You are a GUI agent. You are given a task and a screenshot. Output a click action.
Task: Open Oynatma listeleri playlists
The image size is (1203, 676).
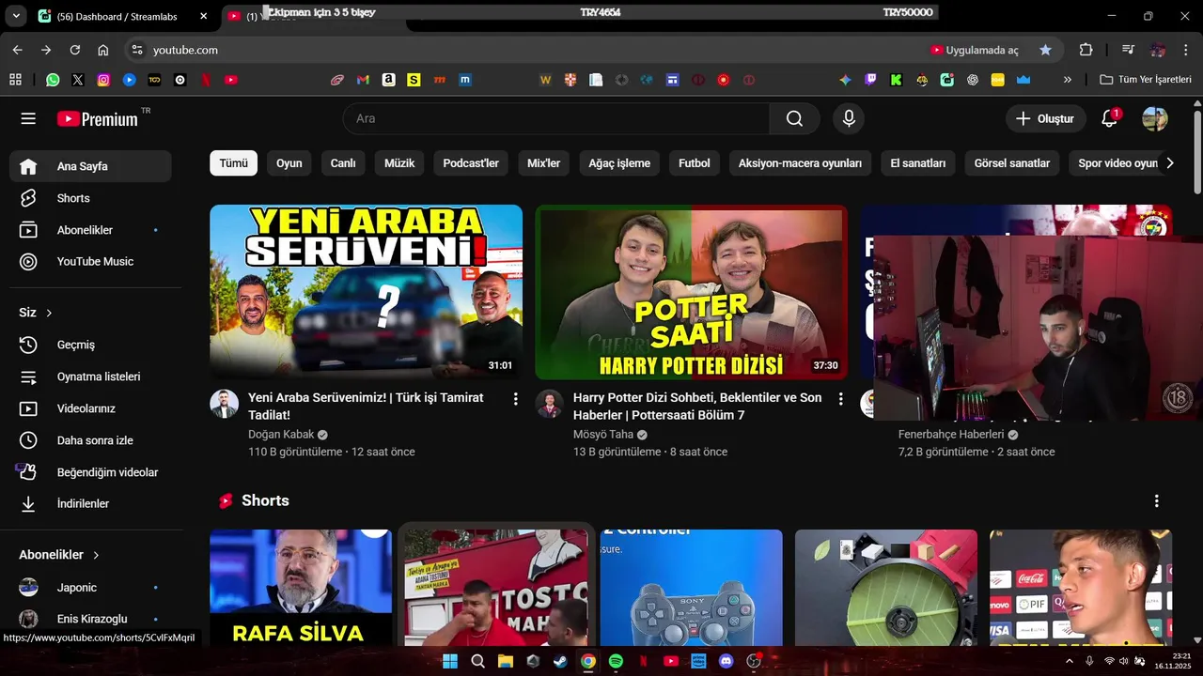[90, 376]
